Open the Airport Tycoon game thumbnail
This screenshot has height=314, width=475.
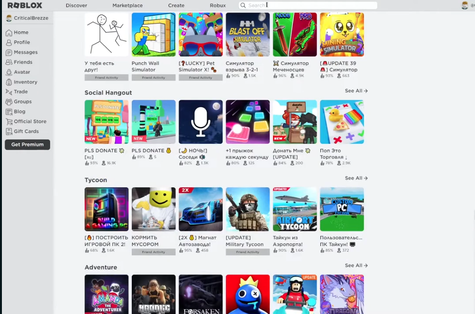295,209
